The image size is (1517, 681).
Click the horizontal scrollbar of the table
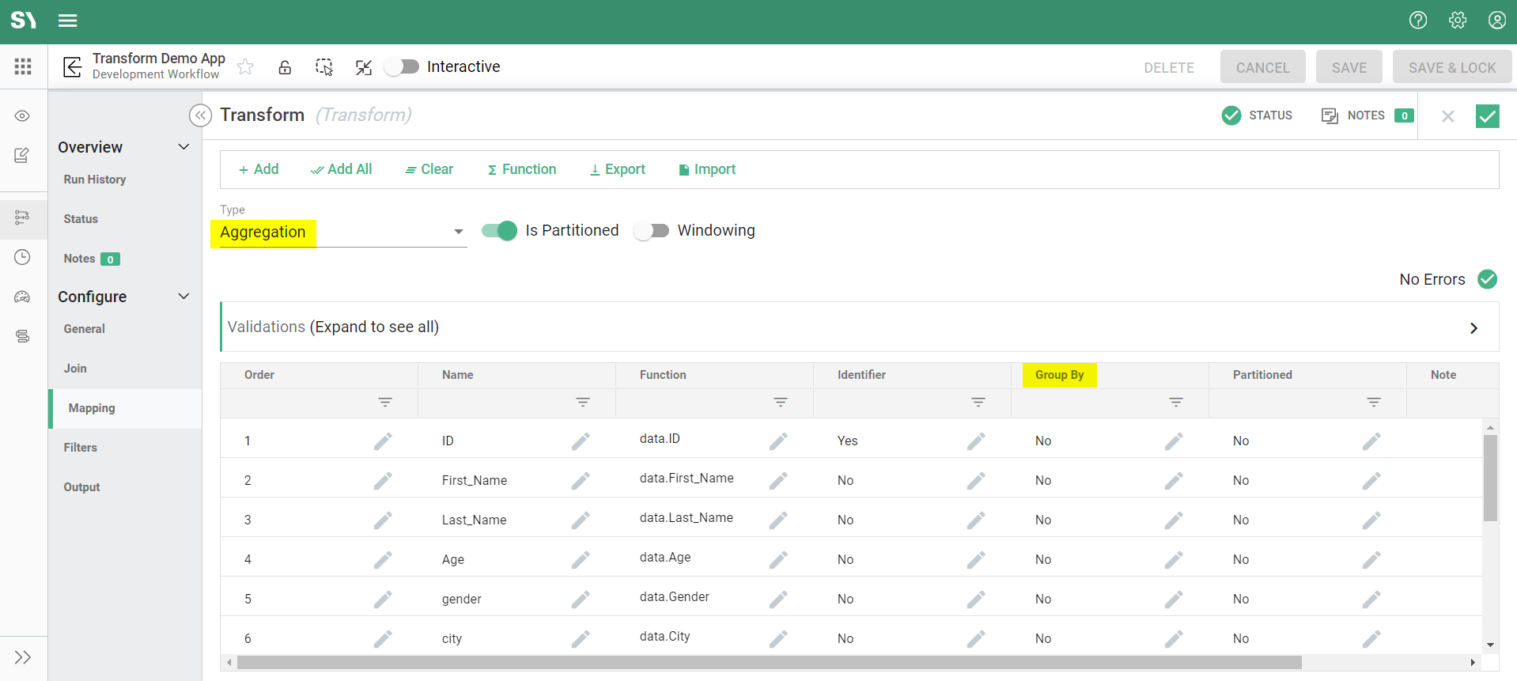[x=769, y=663]
